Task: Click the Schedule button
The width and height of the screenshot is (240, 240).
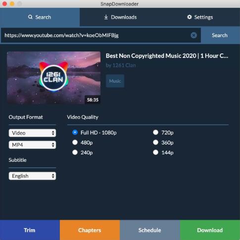Action: [x=150, y=230]
